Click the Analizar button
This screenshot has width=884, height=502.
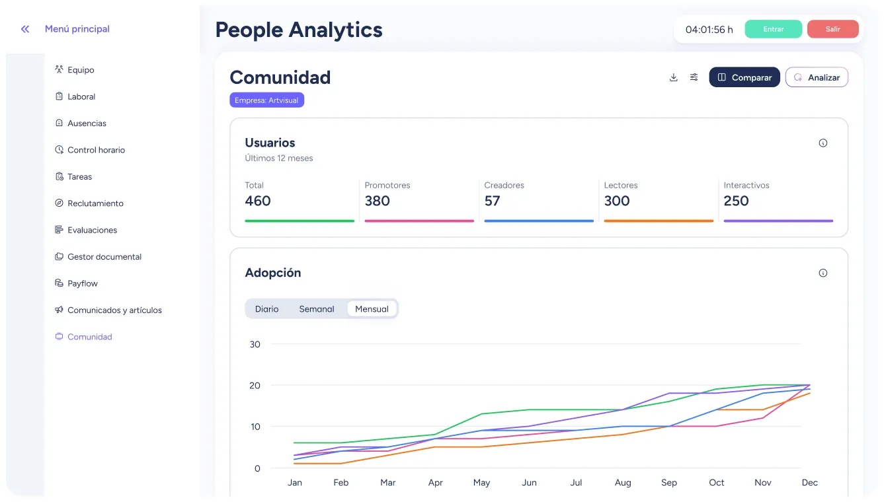click(817, 77)
